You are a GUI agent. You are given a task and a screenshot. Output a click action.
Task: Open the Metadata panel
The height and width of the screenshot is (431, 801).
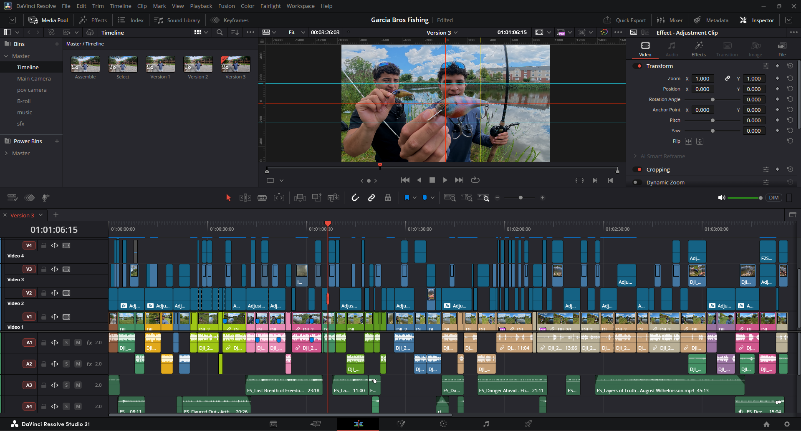711,20
